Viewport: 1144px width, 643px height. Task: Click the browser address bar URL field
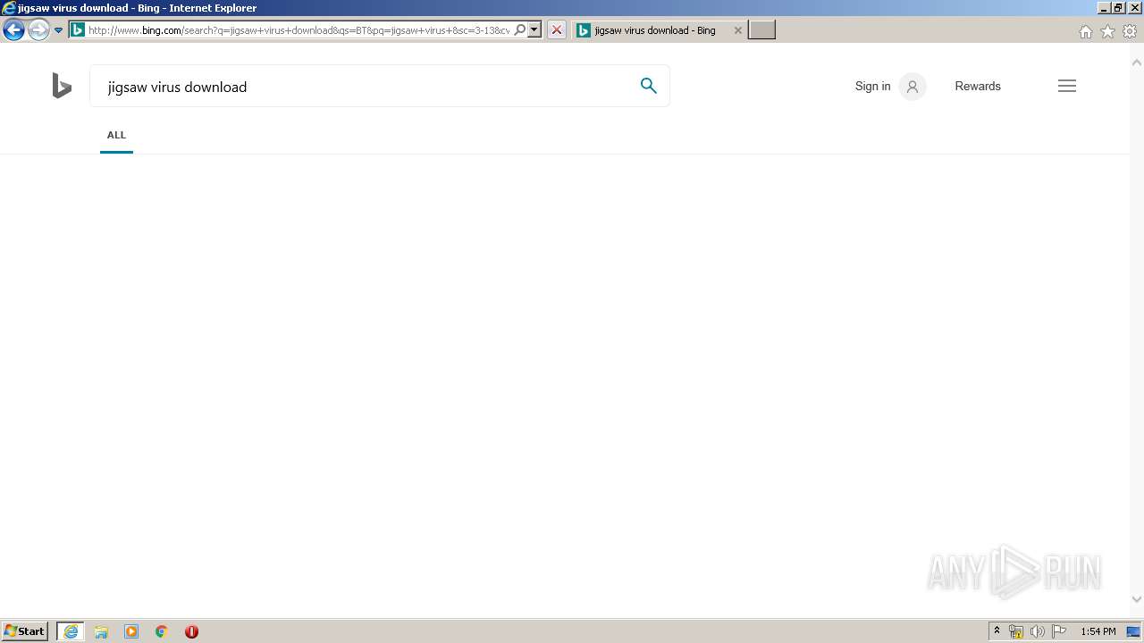point(299,30)
